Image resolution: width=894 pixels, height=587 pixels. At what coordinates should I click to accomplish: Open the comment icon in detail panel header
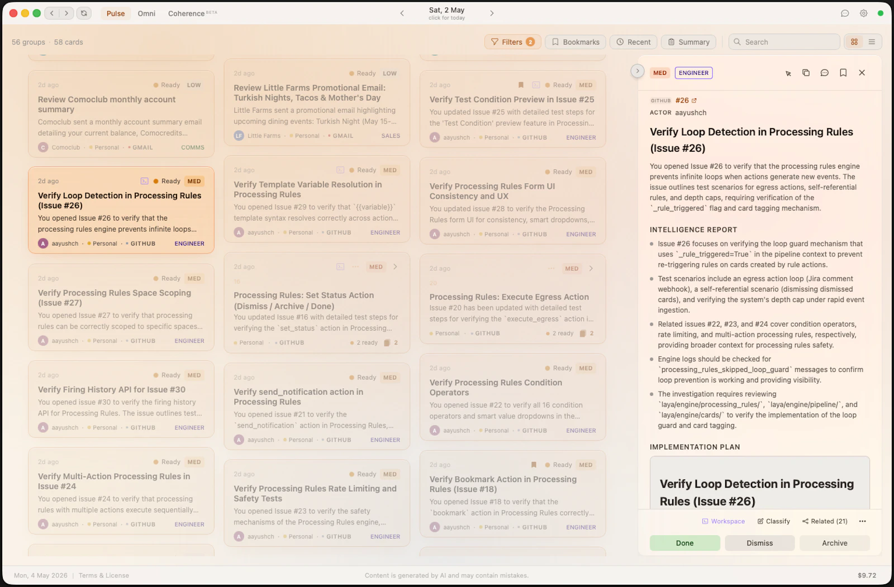click(x=824, y=73)
